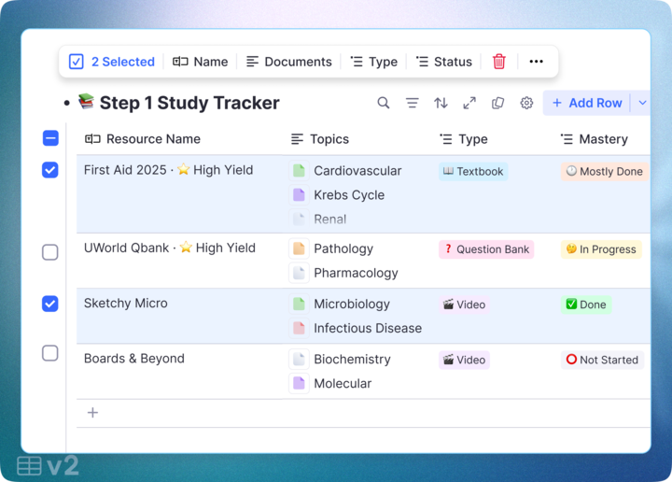Image resolution: width=672 pixels, height=482 pixels.
Task: Toggle the 2 Selected checkbox in toolbar
Action: (x=76, y=62)
